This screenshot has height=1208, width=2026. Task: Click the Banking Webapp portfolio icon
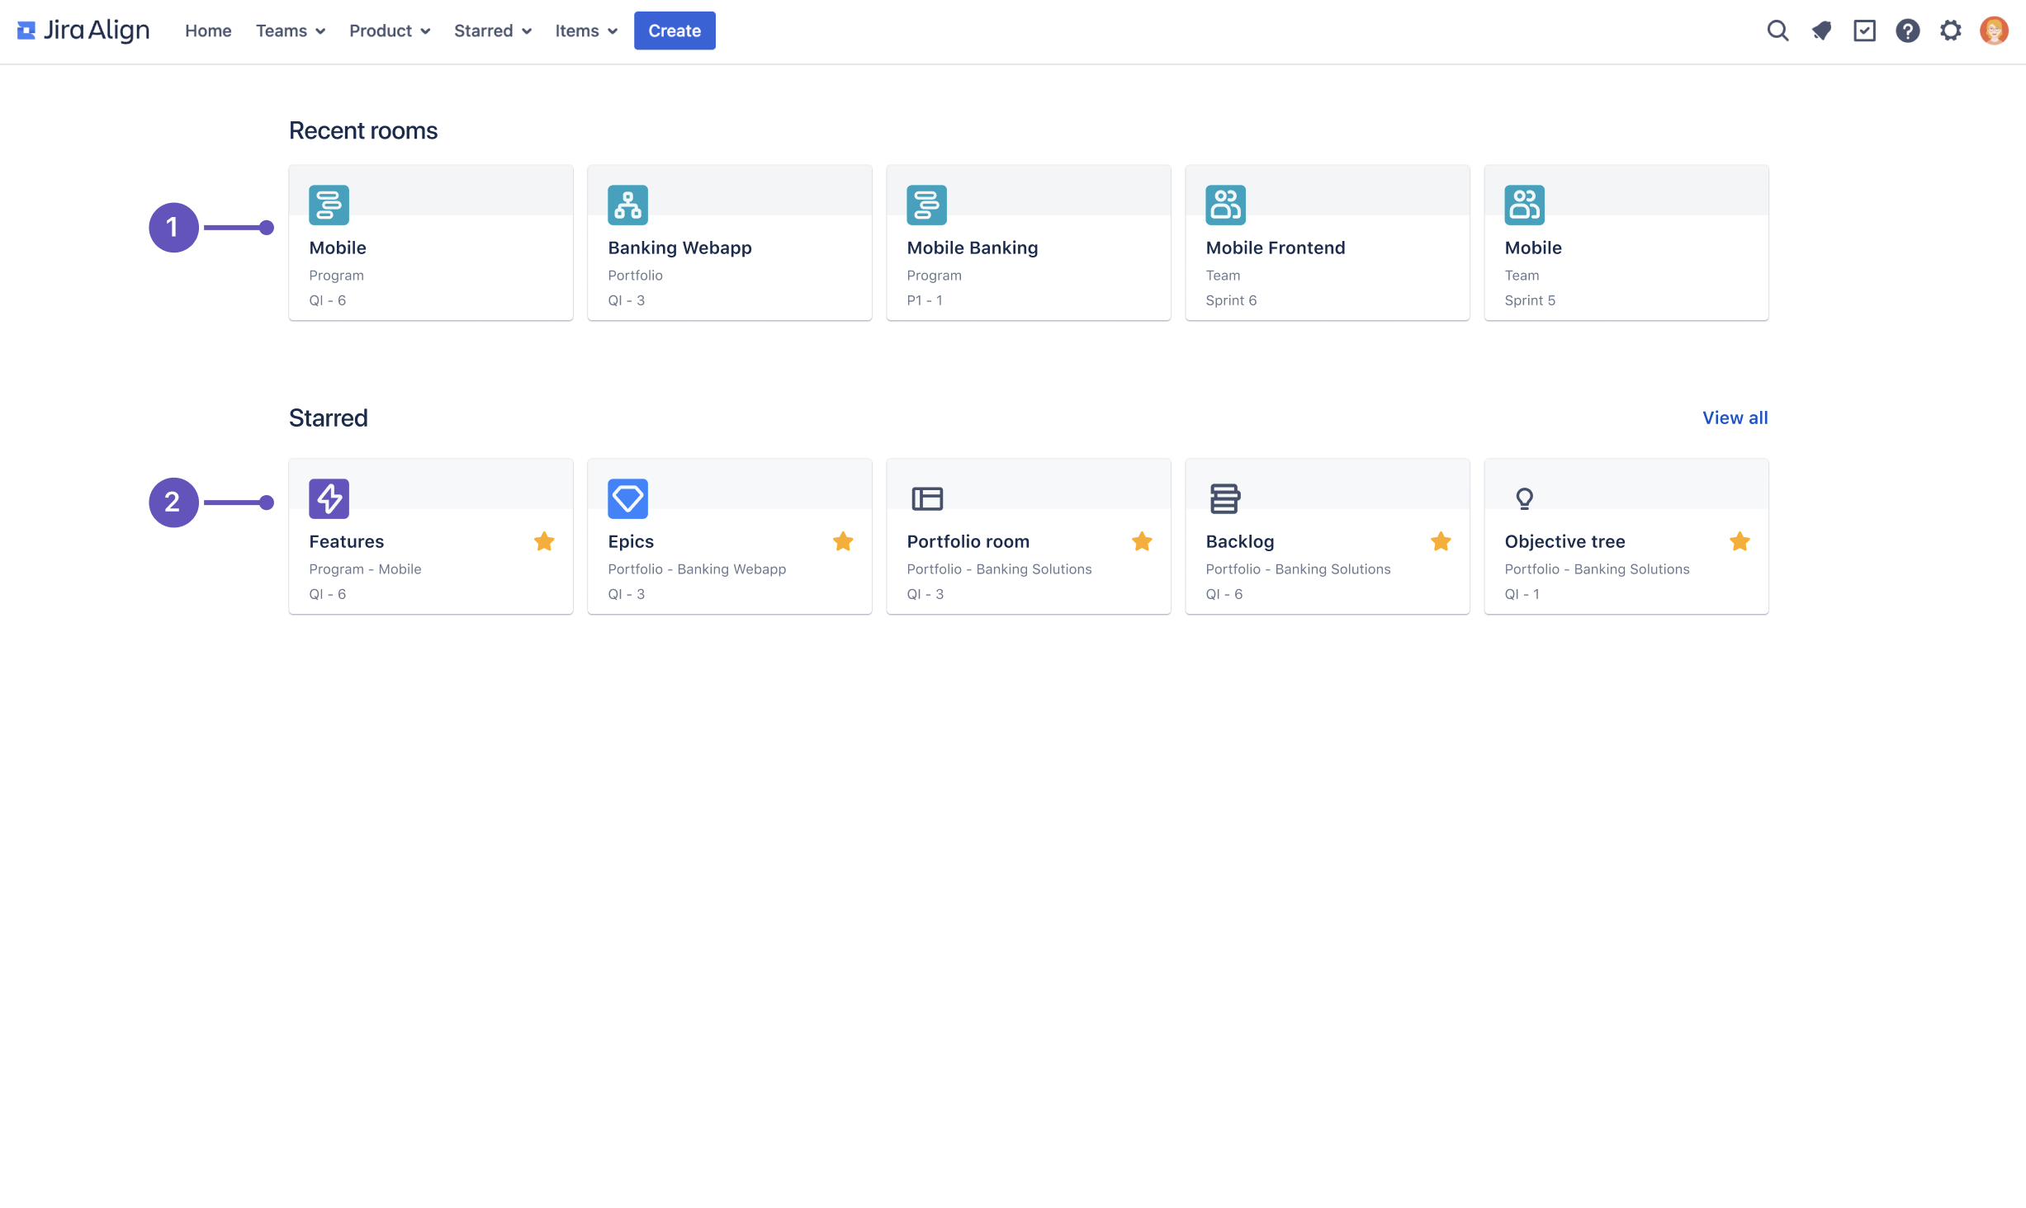click(627, 205)
